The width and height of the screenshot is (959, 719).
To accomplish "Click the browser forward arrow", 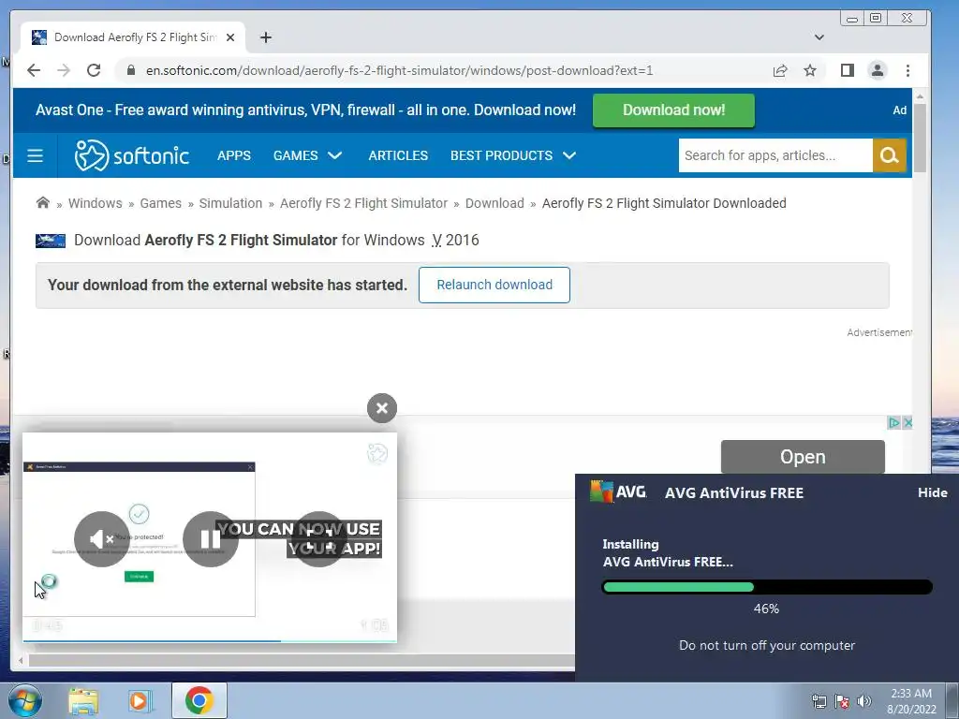I will [64, 70].
